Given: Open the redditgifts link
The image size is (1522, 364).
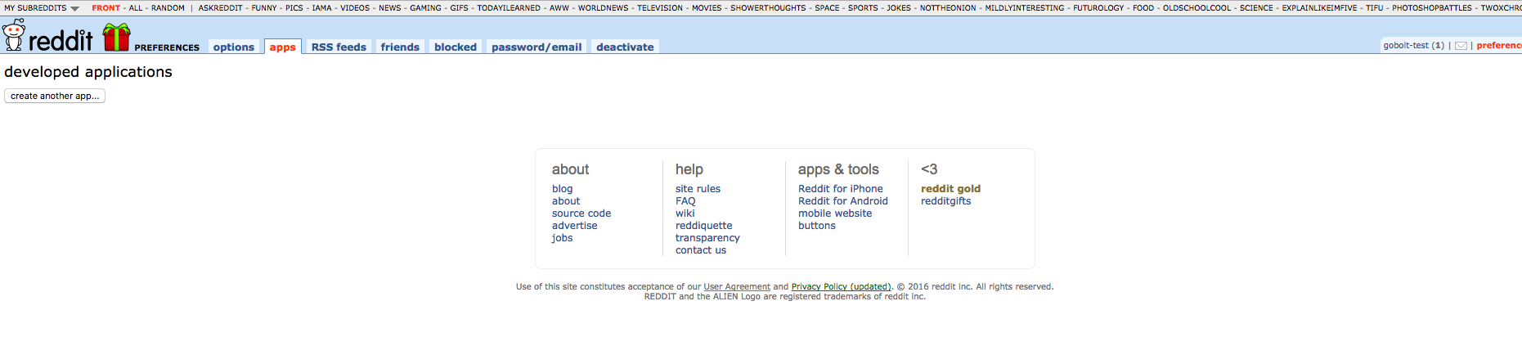Looking at the screenshot, I should click(946, 201).
